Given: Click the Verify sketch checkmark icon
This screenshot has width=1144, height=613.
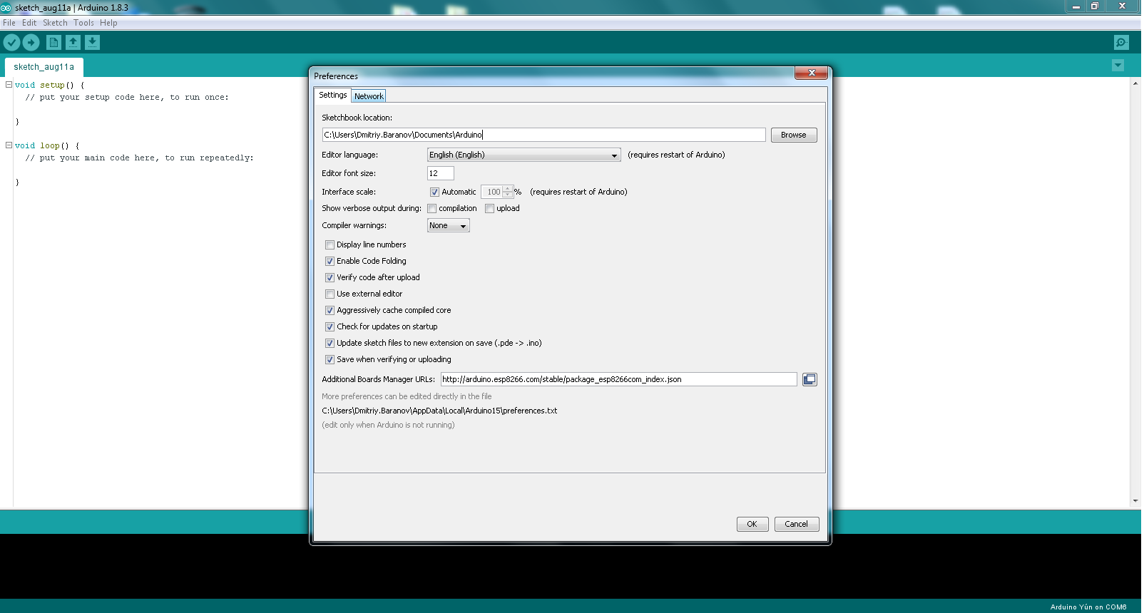Looking at the screenshot, I should pyautogui.click(x=11, y=43).
